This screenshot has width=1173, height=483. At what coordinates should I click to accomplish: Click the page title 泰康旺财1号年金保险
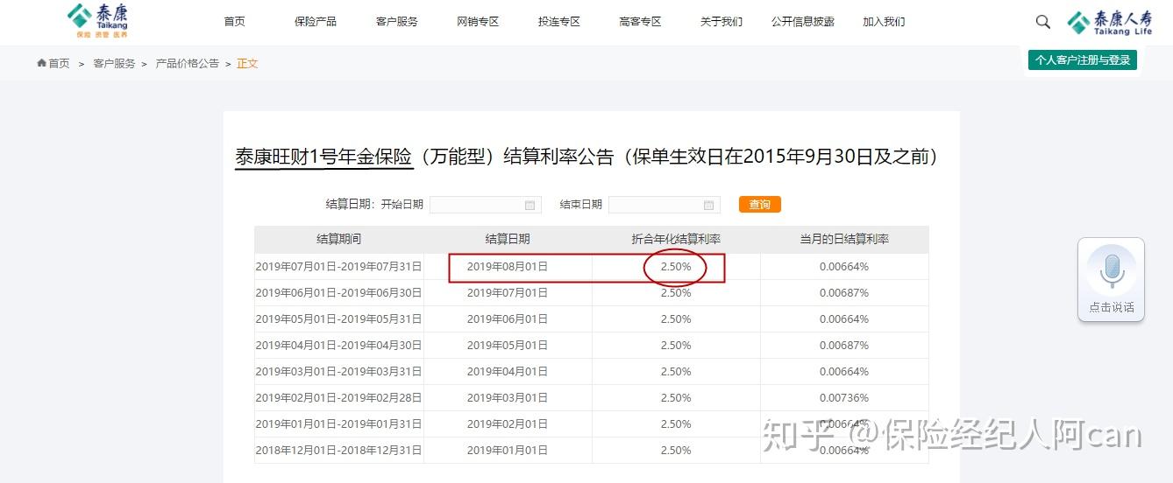tap(323, 157)
